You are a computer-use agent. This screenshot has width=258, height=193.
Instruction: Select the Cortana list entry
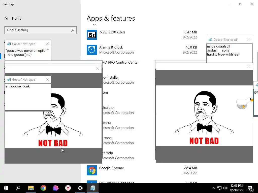pos(118,140)
